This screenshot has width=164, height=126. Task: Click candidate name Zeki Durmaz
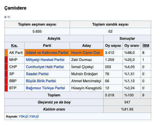[82, 60]
